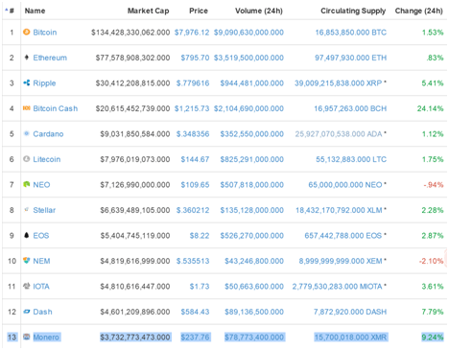The image size is (449, 350).
Task: Sort by rank using # column arrow
Action: pyautogui.click(x=10, y=11)
